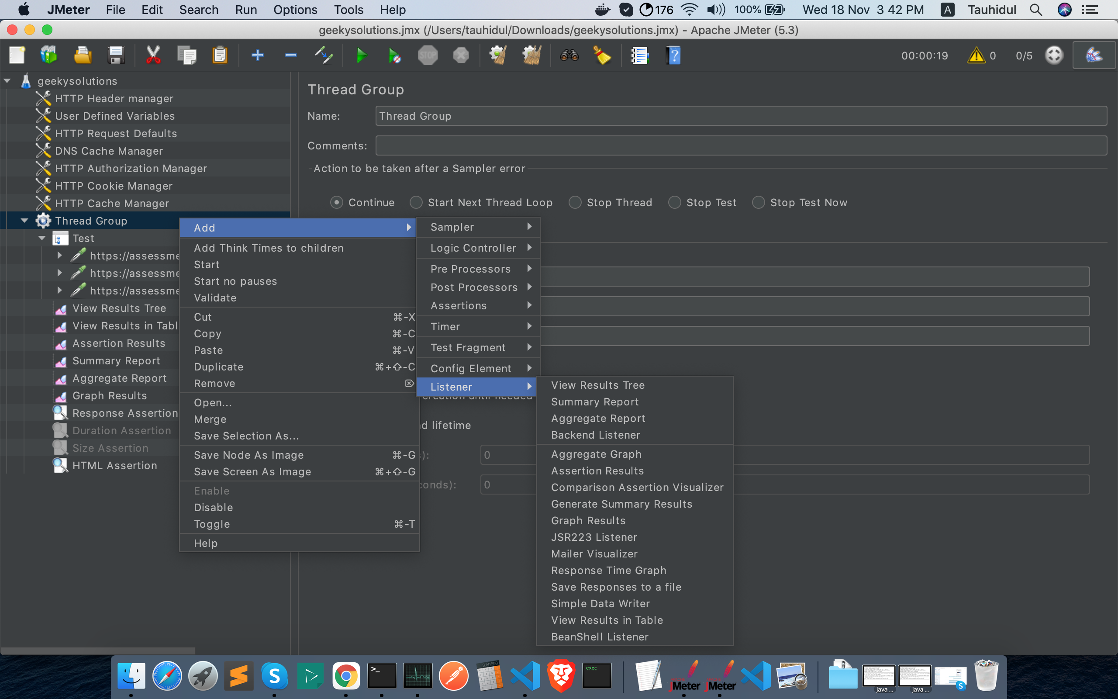Click the Stop test icon

pyautogui.click(x=428, y=55)
